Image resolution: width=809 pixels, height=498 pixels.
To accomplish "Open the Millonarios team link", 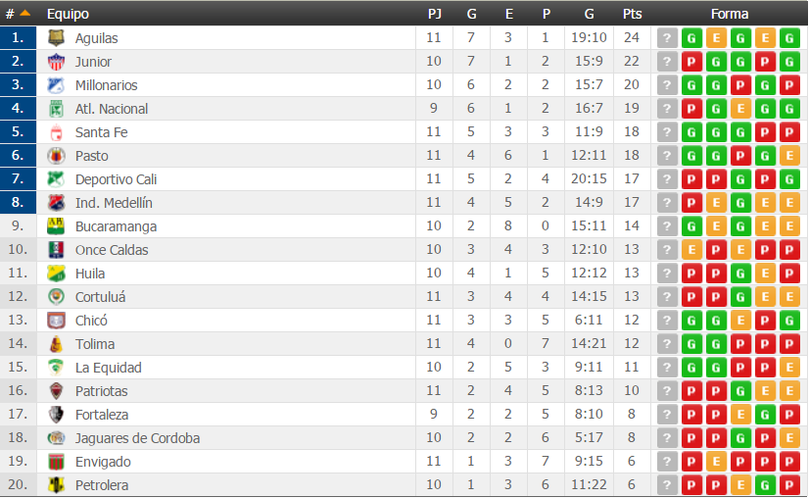I will (107, 85).
